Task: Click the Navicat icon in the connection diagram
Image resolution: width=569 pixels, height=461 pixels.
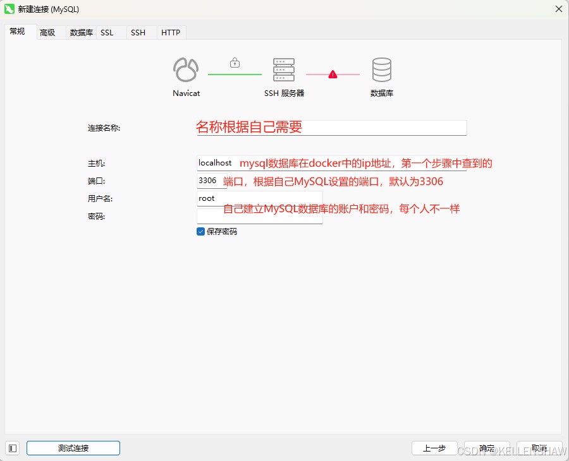Action: (x=186, y=70)
